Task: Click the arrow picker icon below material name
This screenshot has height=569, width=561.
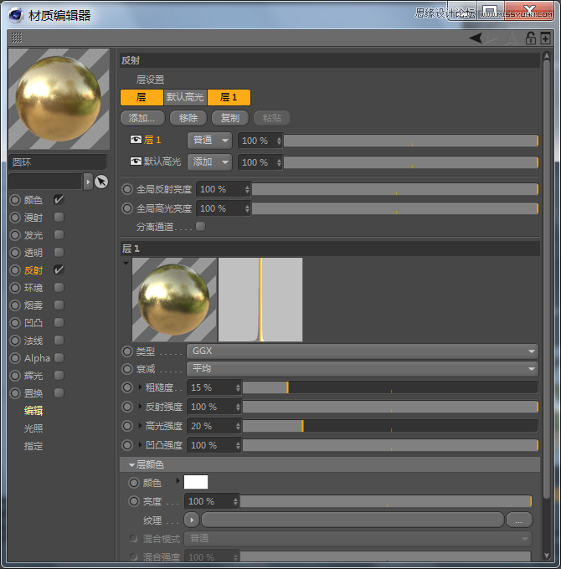Action: (x=100, y=182)
